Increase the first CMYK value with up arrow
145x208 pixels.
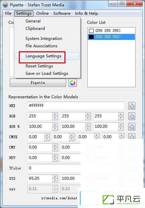[x=47, y=135]
